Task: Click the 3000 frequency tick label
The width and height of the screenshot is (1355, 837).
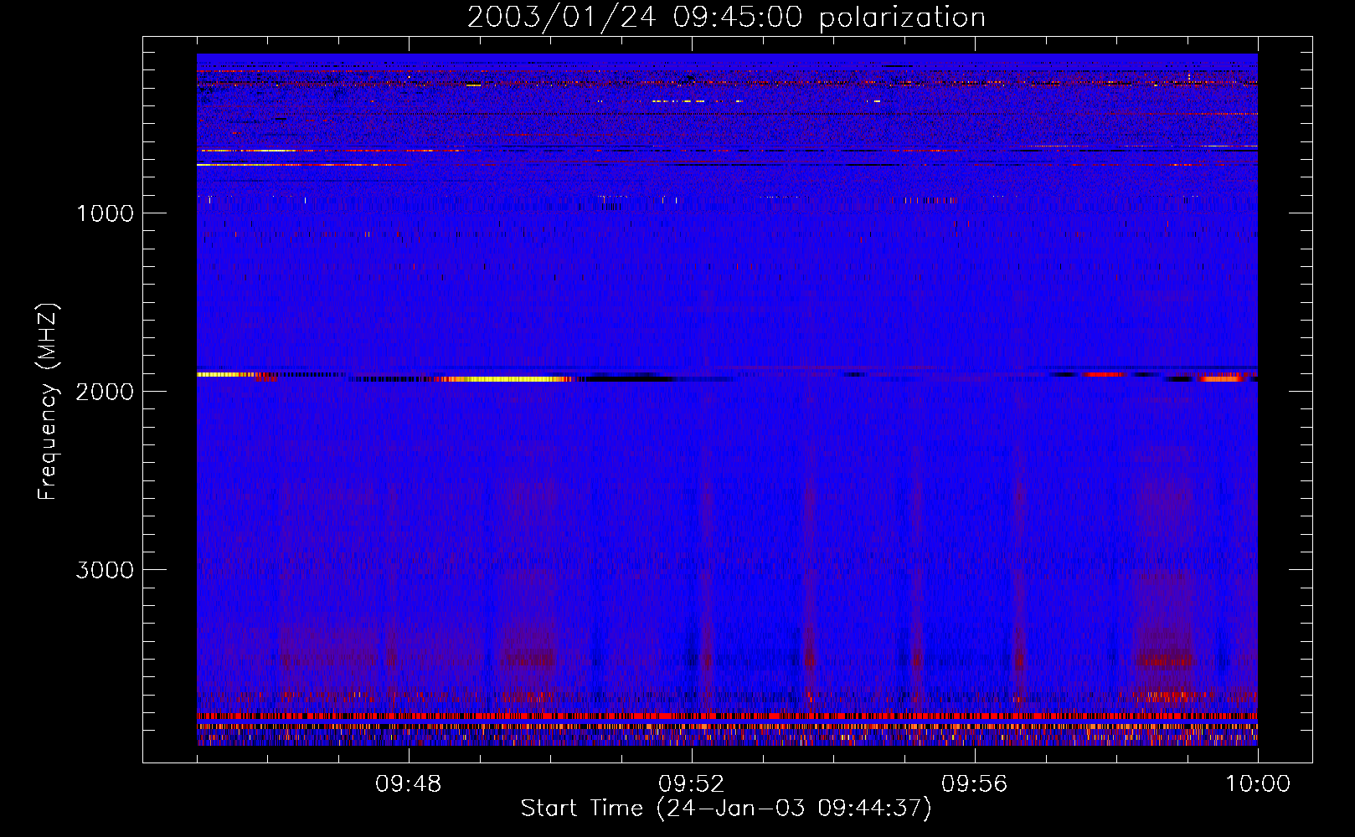Action: click(x=105, y=570)
